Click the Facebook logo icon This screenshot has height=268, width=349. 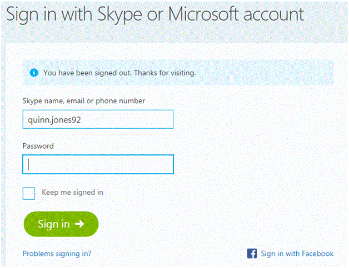pyautogui.click(x=252, y=254)
